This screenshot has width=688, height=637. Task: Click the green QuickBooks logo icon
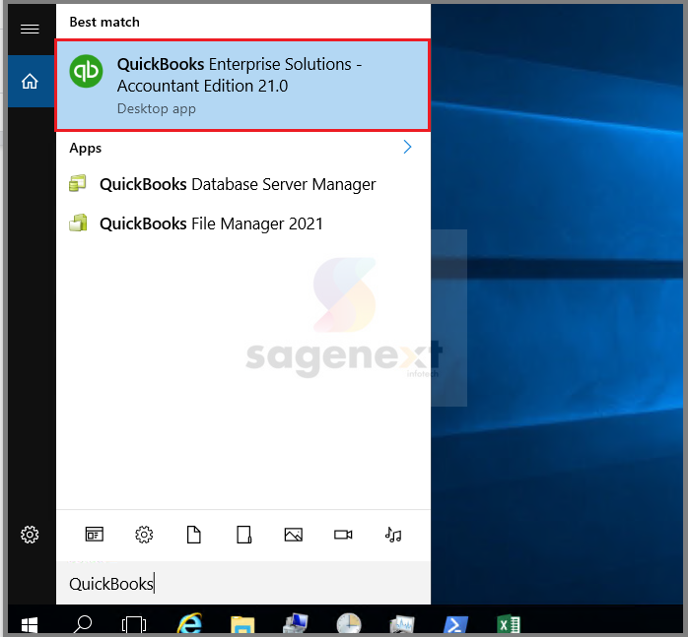pos(86,71)
